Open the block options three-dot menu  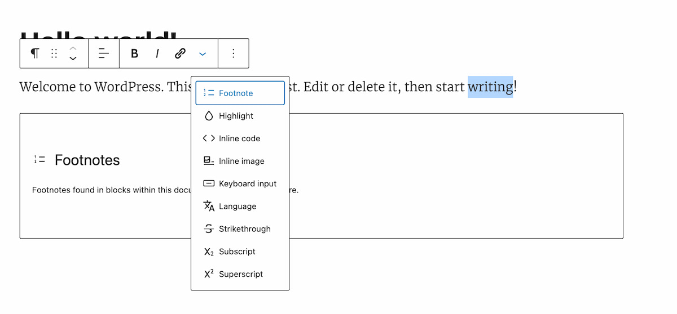(233, 53)
